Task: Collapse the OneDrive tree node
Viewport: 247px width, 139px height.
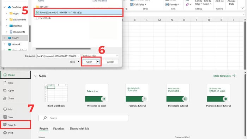Action: click(5, 7)
